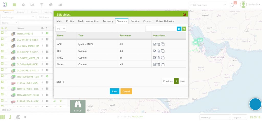
Task: Uncheck visibility for Water_M83312
Action: point(2,32)
